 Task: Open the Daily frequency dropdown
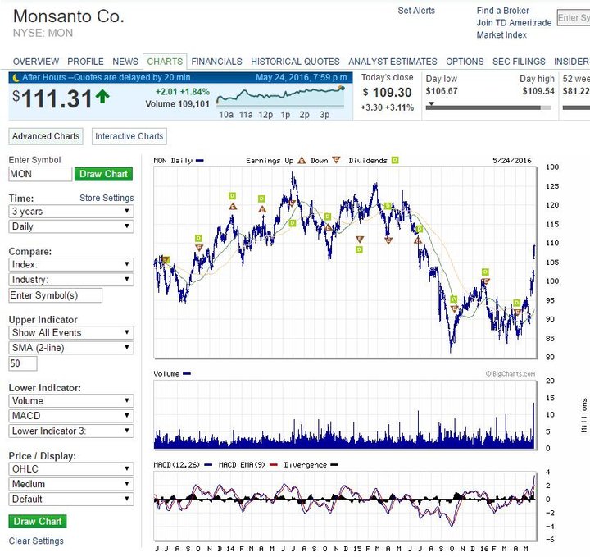tap(71, 226)
